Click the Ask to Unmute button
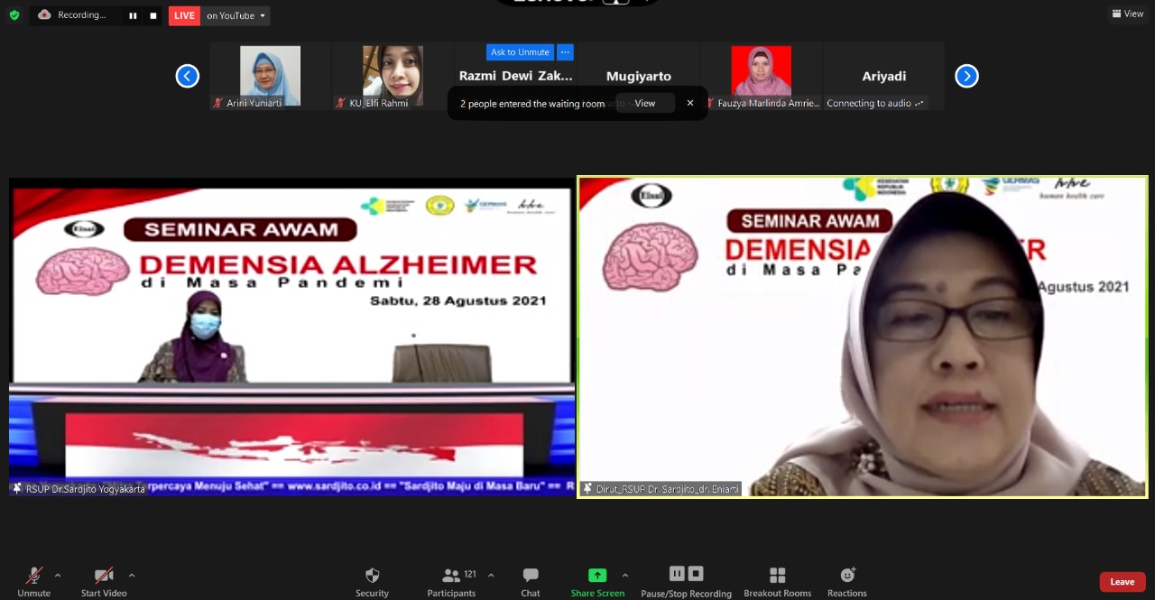Viewport: 1155px width, 600px height. 520,52
